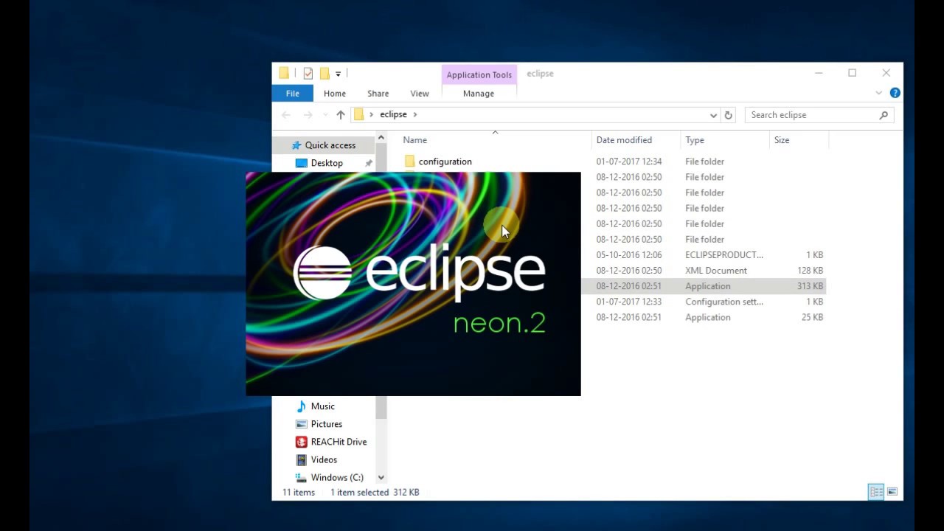The image size is (944, 531).
Task: Go back using the Back arrow
Action: tap(286, 114)
